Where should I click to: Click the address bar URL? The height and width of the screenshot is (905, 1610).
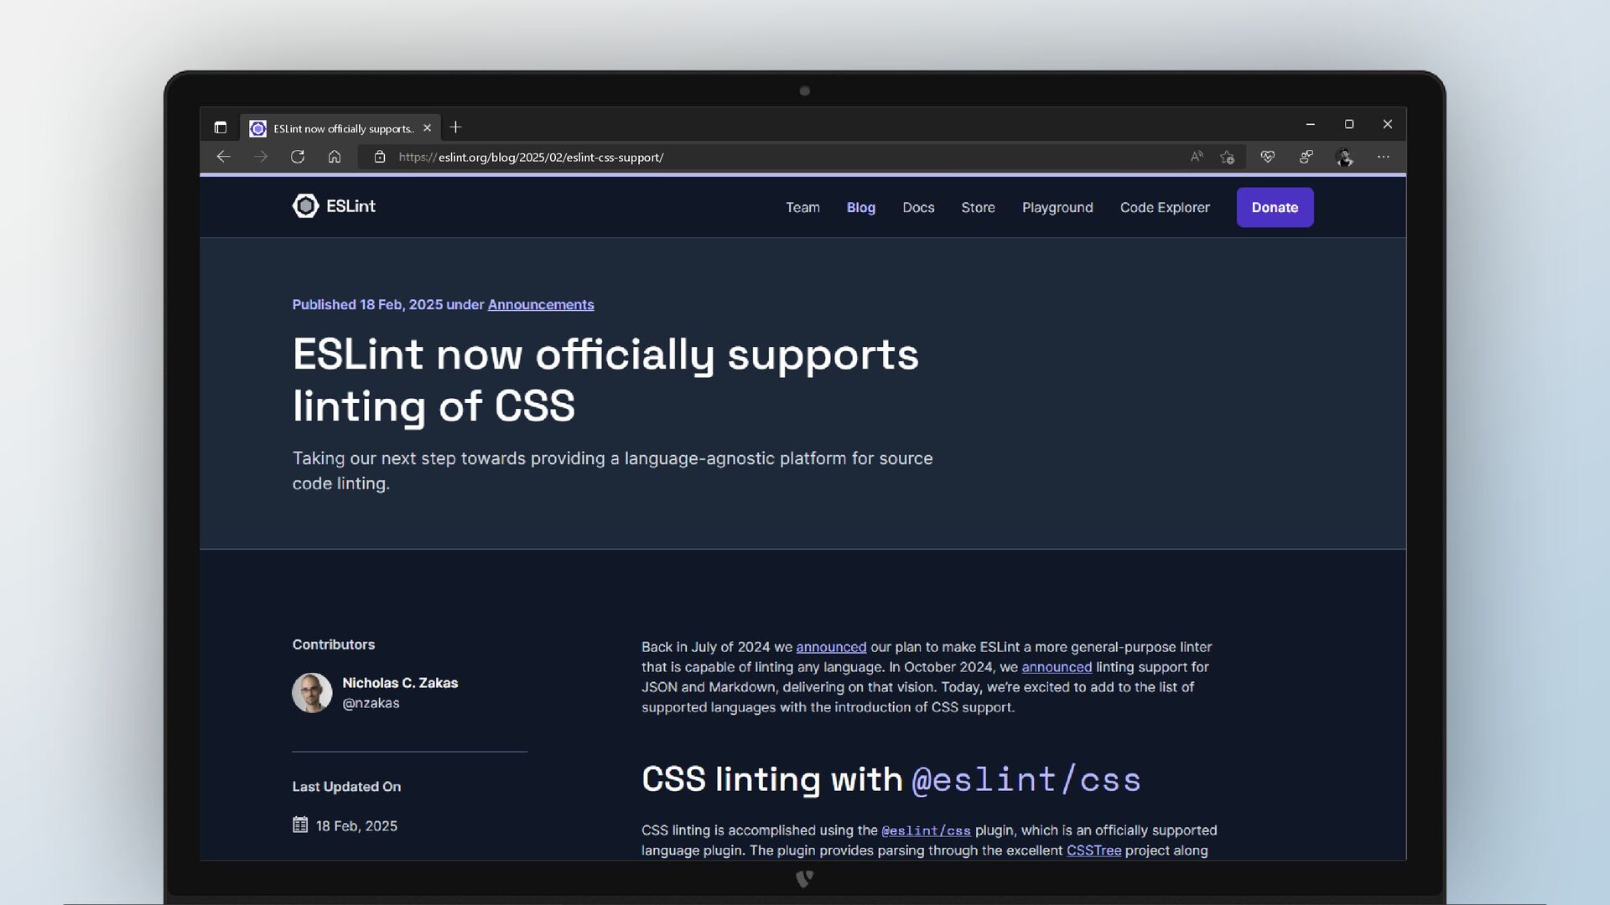click(x=531, y=157)
